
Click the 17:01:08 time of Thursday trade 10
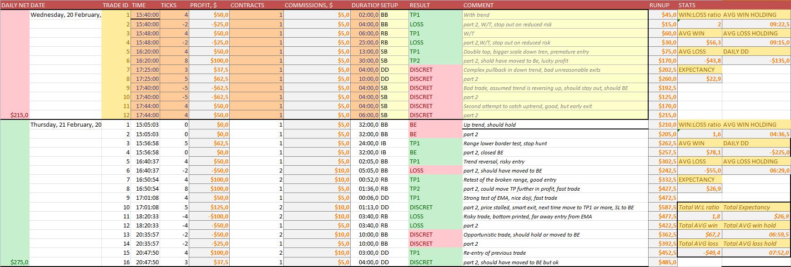145,207
